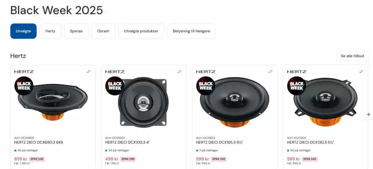Viewport: 373px width, 169px height.
Task: Open the Speras category tab
Action: click(76, 31)
